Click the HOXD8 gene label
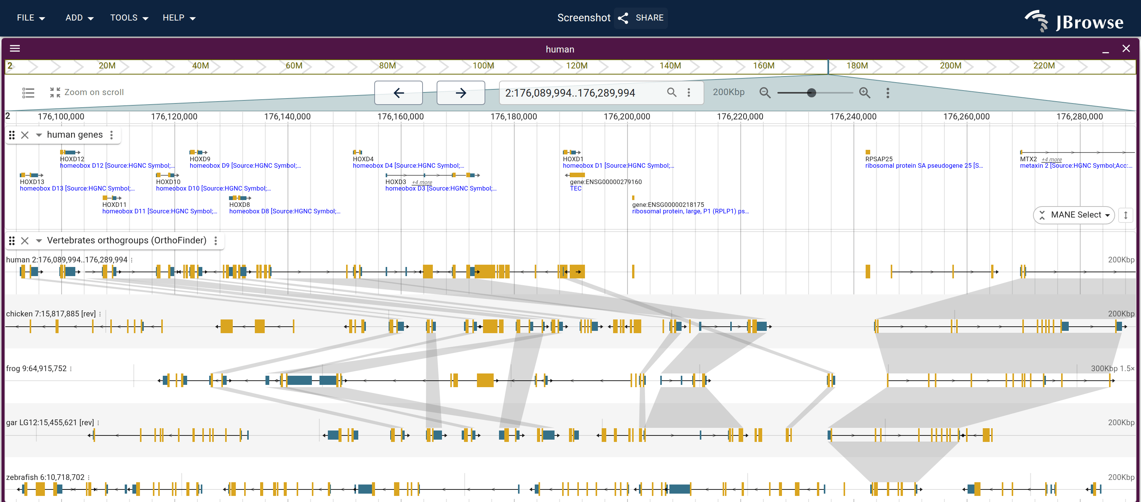Image resolution: width=1141 pixels, height=502 pixels. 239,205
